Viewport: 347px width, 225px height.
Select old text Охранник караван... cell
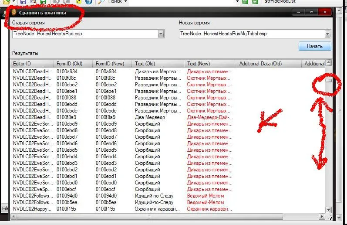(157, 209)
